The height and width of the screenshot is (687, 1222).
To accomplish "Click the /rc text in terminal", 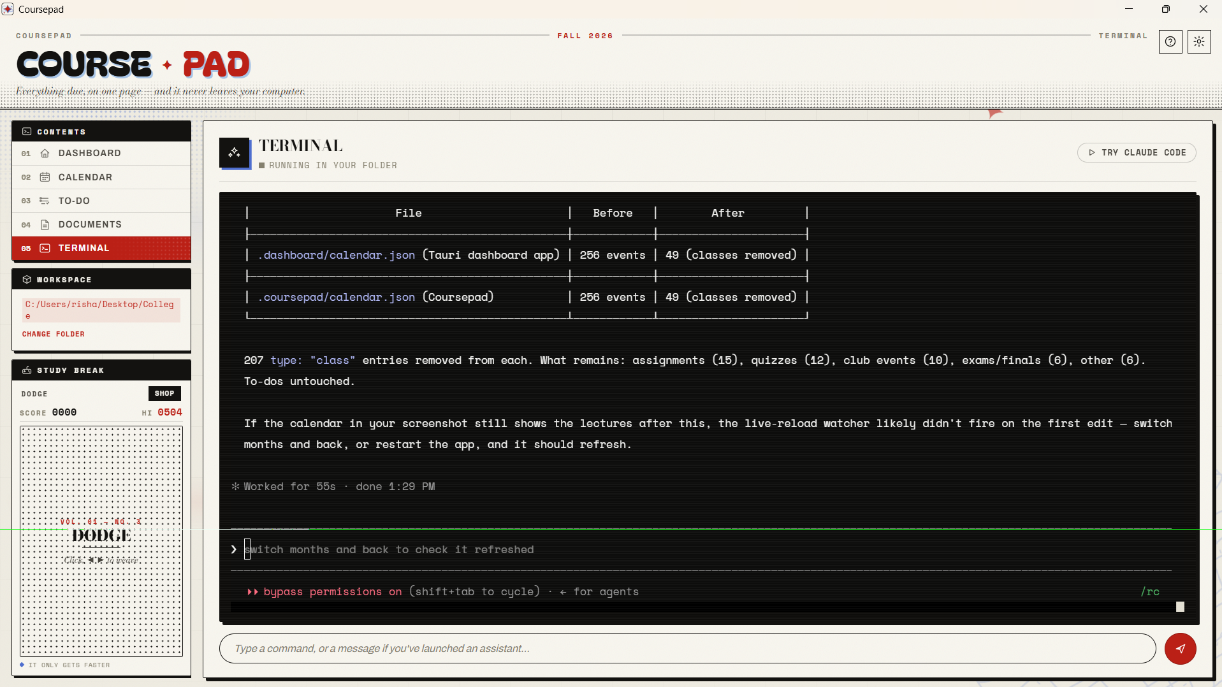I will [x=1150, y=591].
